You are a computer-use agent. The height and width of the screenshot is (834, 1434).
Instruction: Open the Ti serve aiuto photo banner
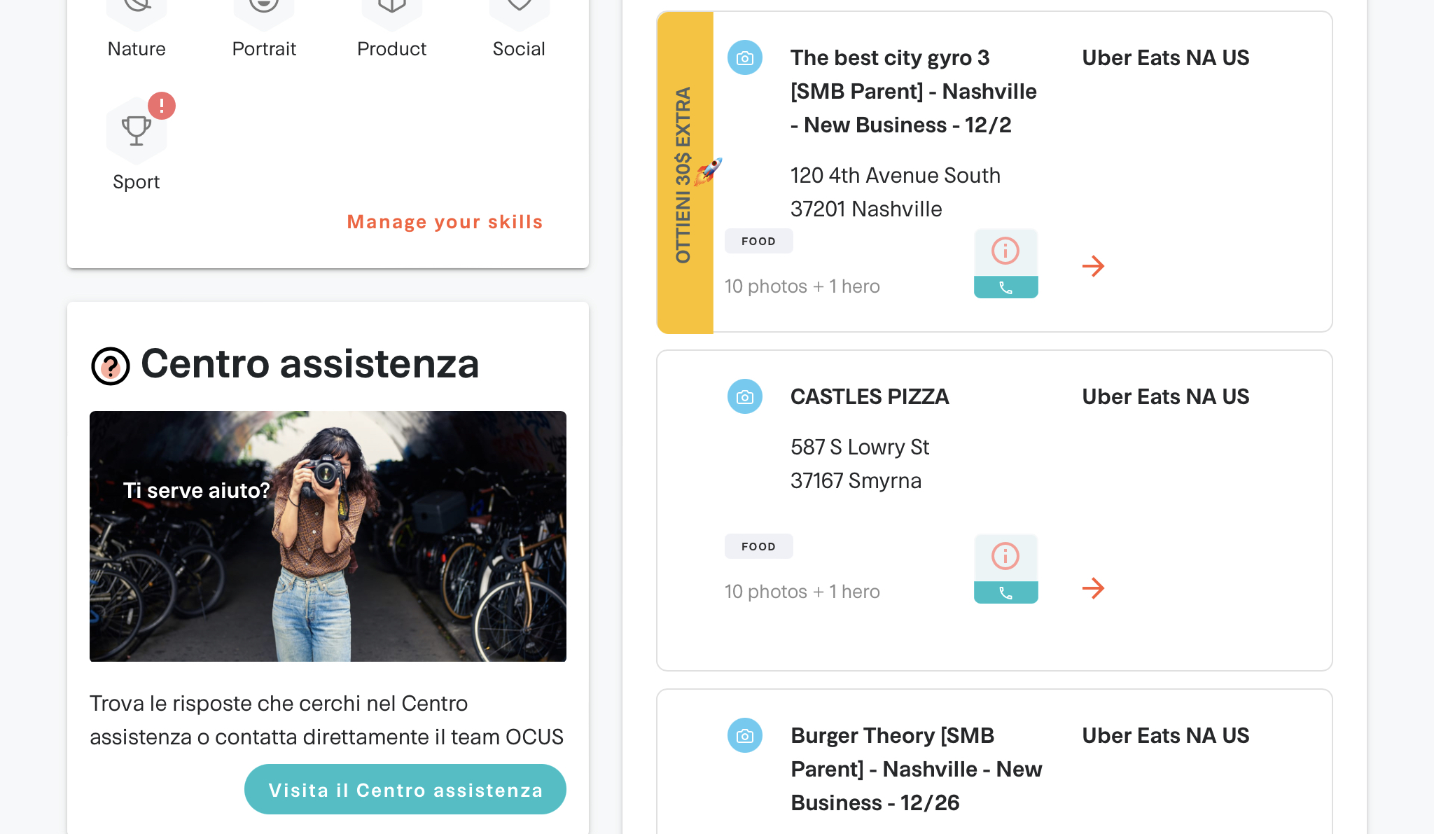point(328,536)
